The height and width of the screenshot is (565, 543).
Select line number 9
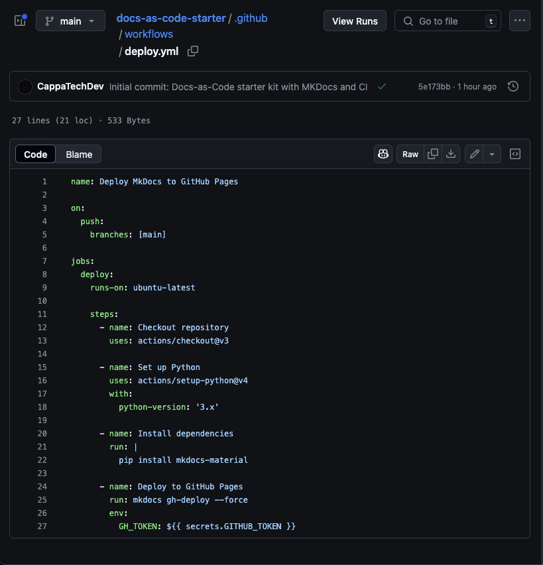pyautogui.click(x=44, y=288)
